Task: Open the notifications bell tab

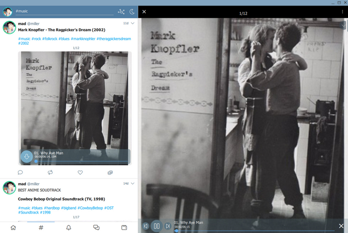Action: pyautogui.click(x=69, y=228)
